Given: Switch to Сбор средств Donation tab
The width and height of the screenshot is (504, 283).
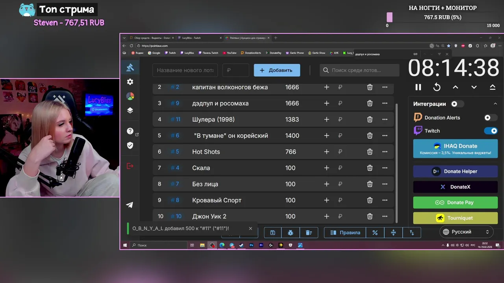Looking at the screenshot, I should click(x=151, y=38).
